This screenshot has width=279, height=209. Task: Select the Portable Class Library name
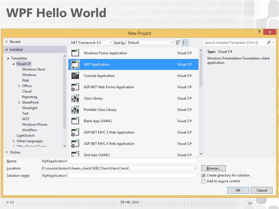100,110
